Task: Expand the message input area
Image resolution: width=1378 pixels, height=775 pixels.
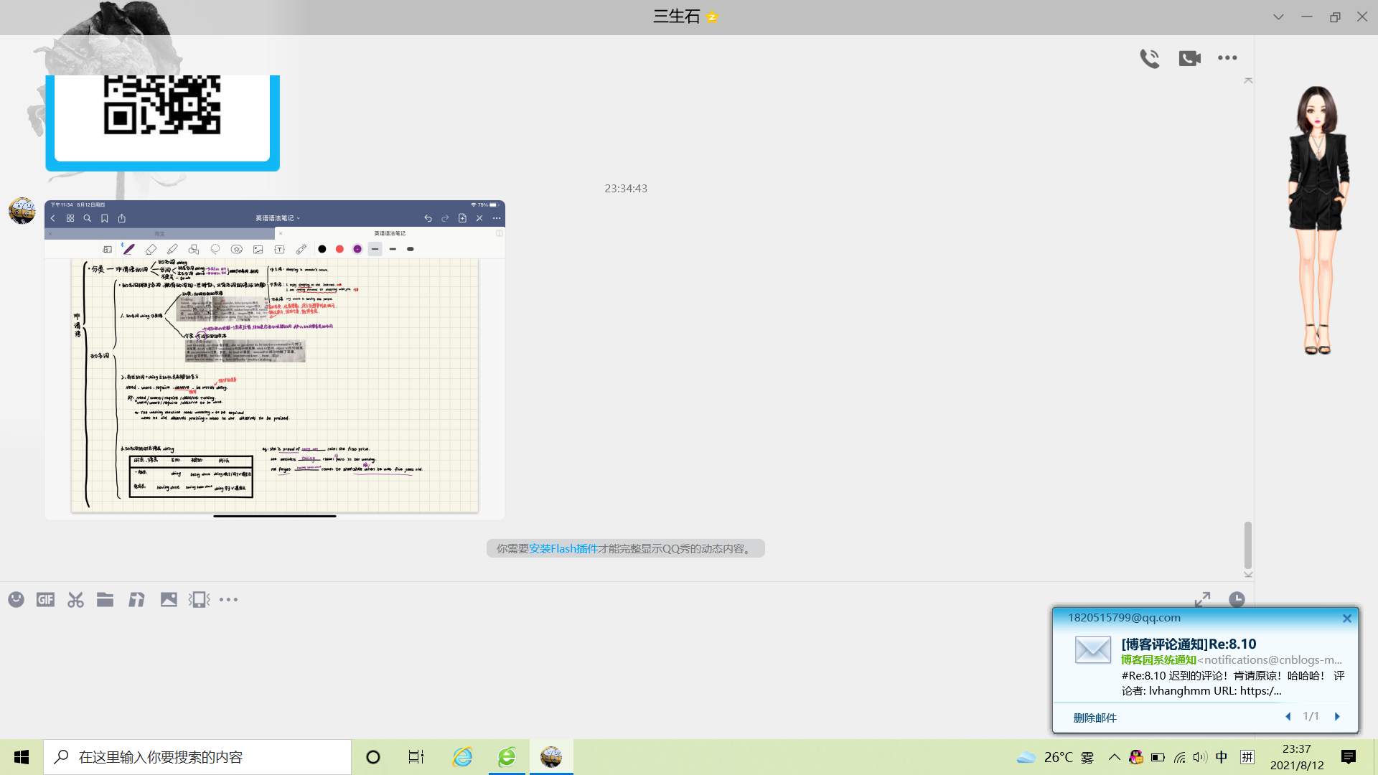Action: coord(1202,599)
